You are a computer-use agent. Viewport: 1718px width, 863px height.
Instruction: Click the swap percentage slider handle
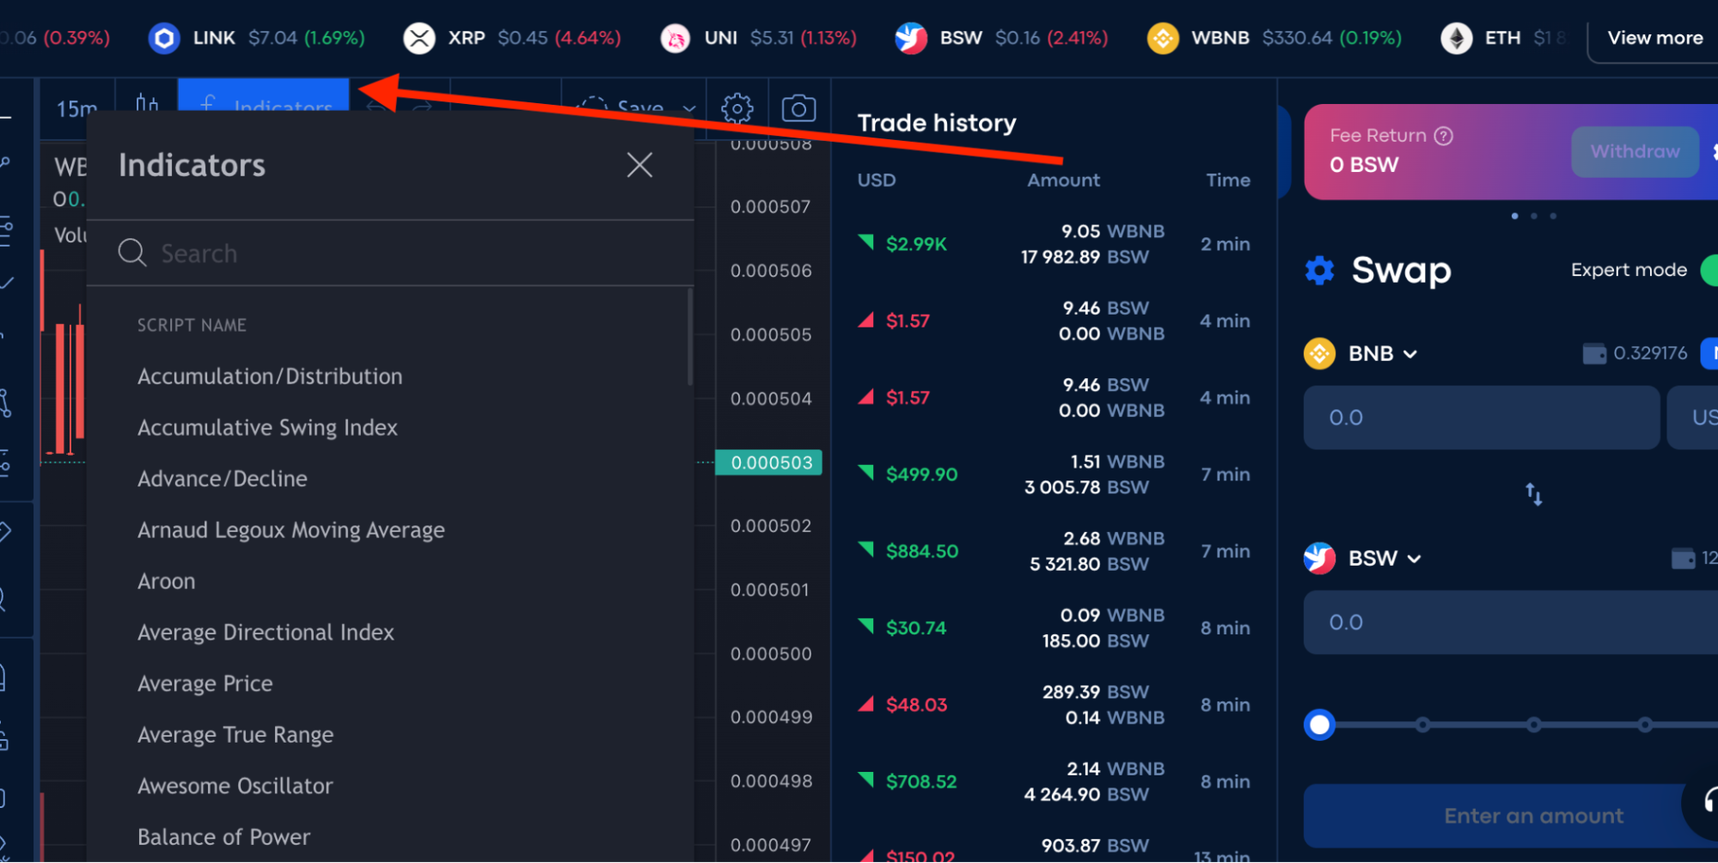[1319, 725]
